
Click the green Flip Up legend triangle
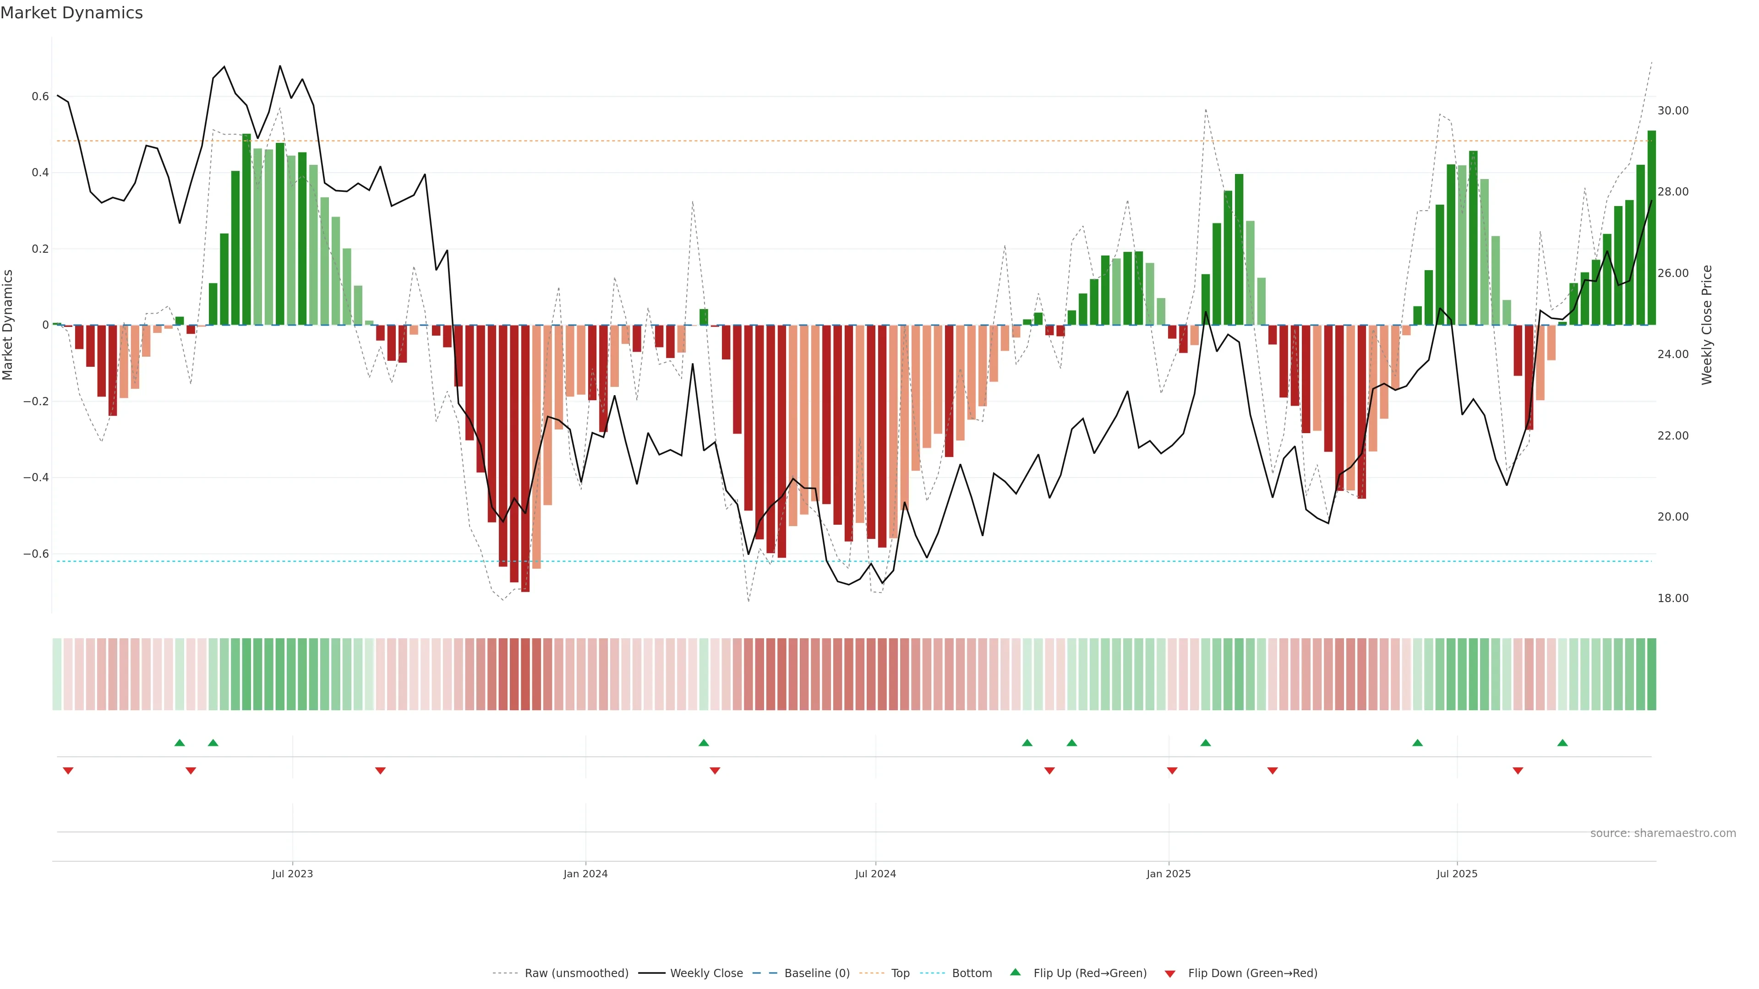(x=1016, y=972)
